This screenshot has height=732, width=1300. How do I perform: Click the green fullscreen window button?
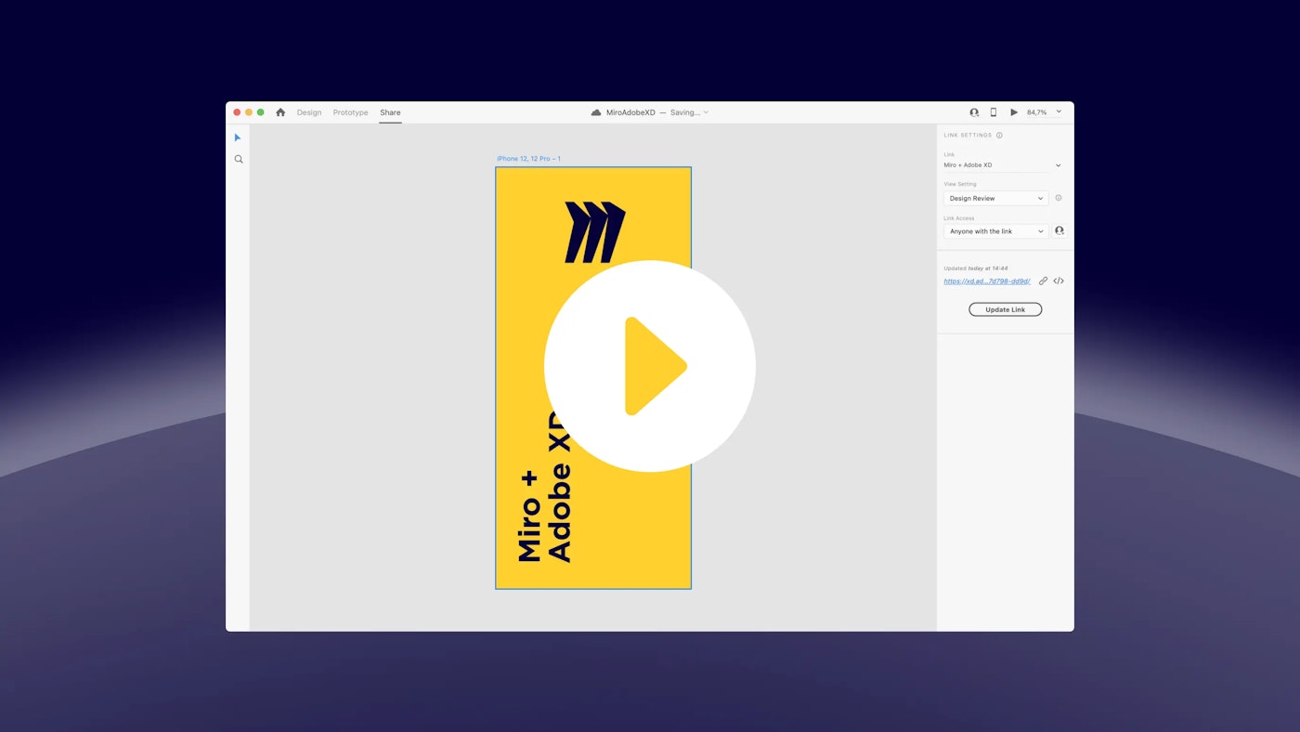[x=261, y=112]
